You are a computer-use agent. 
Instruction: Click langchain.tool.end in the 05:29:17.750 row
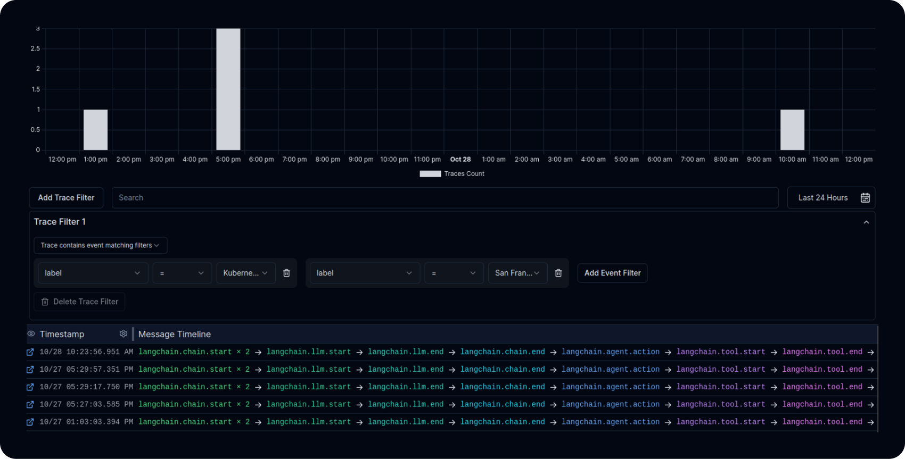822,387
